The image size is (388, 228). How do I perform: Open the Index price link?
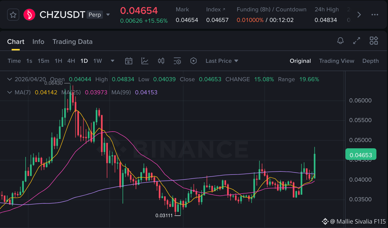tap(215, 10)
